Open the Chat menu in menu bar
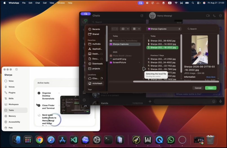Viewport: 227px width, 148px height. [x=37, y=3]
